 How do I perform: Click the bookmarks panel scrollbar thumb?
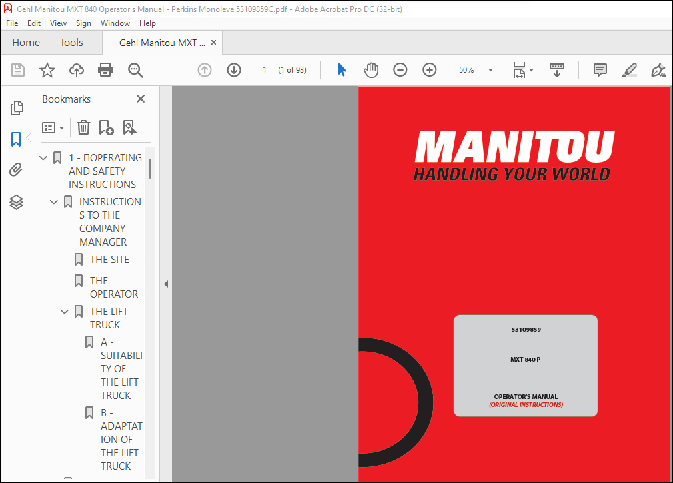150,168
